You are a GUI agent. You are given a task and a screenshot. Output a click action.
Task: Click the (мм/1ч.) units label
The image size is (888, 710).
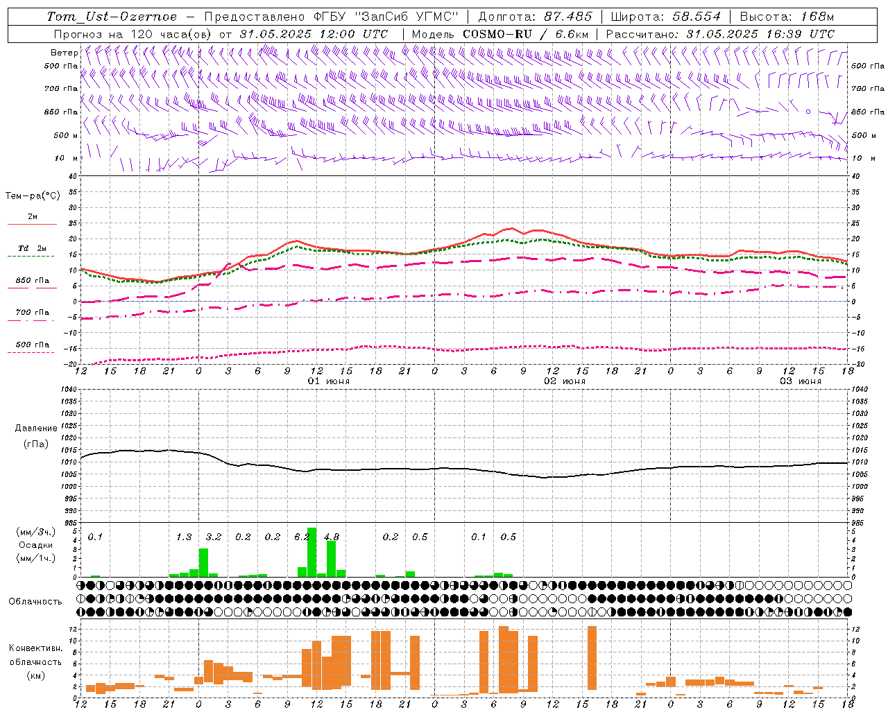35,558
